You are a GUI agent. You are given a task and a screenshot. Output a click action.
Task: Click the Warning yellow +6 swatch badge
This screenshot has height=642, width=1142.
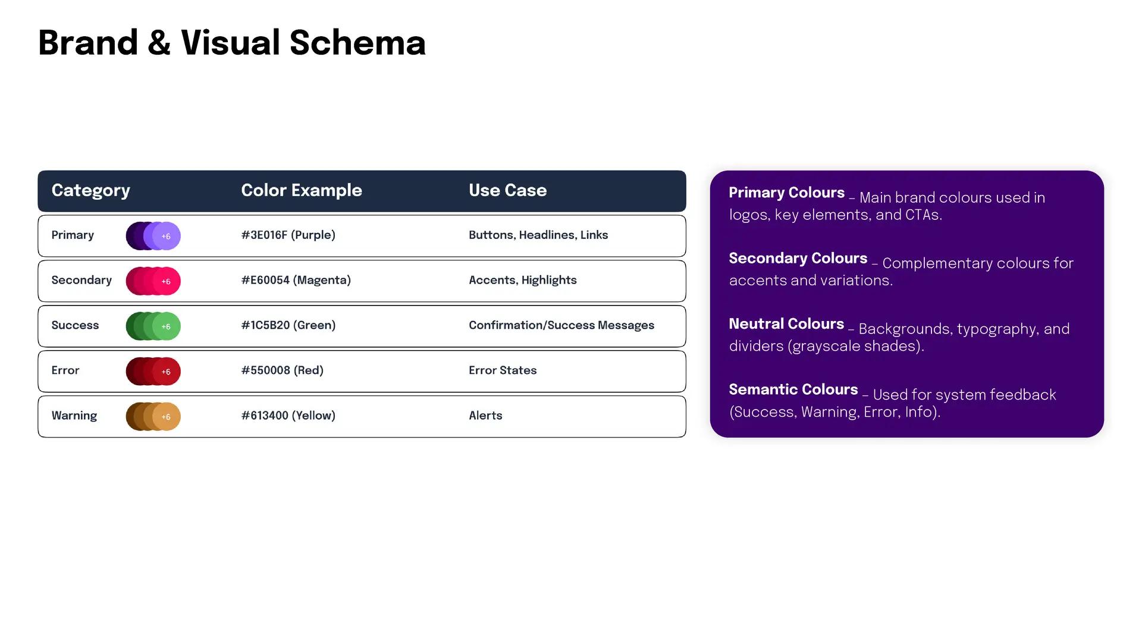[x=167, y=417]
